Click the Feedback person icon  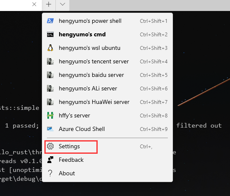tap(50, 160)
